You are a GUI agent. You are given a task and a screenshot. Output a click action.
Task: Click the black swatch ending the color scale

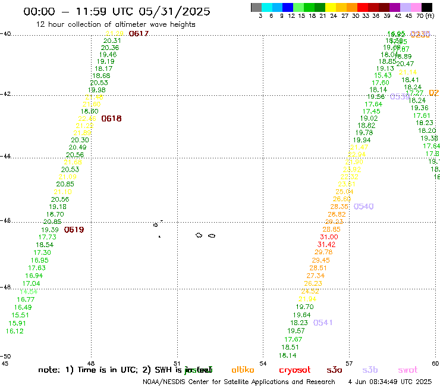point(426,7)
